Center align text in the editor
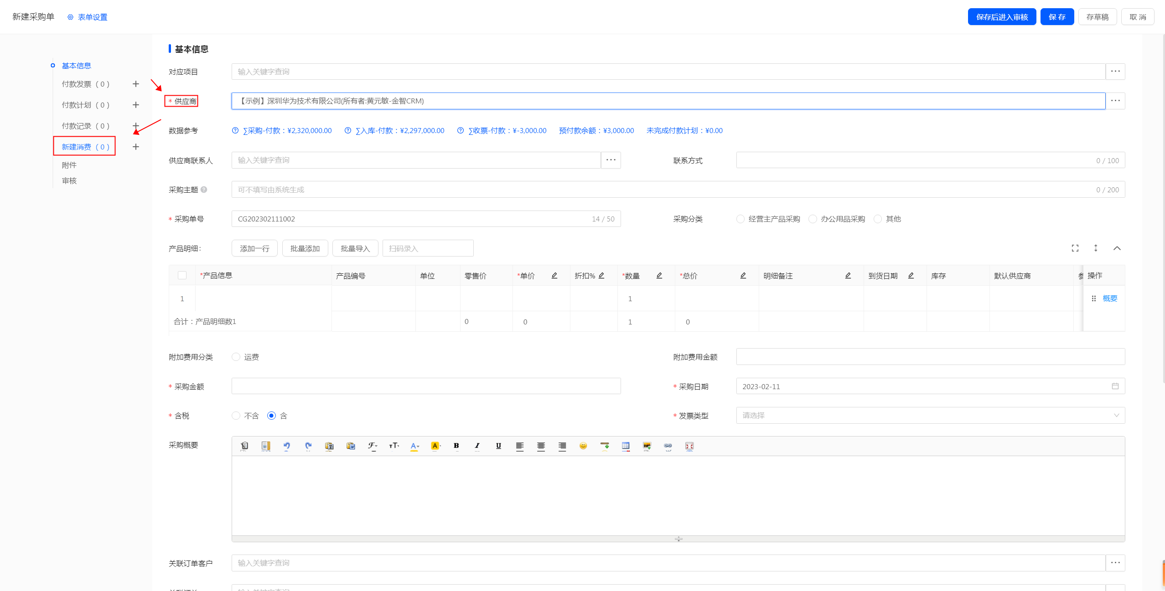The width and height of the screenshot is (1165, 591). coord(541,446)
